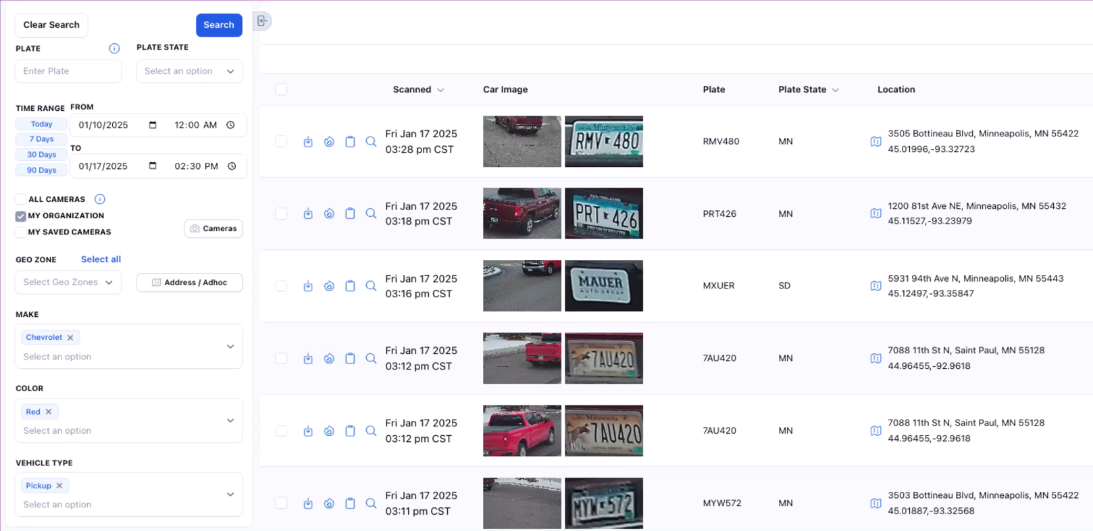
Task: Expand the Color dropdown chevron
Action: 230,420
